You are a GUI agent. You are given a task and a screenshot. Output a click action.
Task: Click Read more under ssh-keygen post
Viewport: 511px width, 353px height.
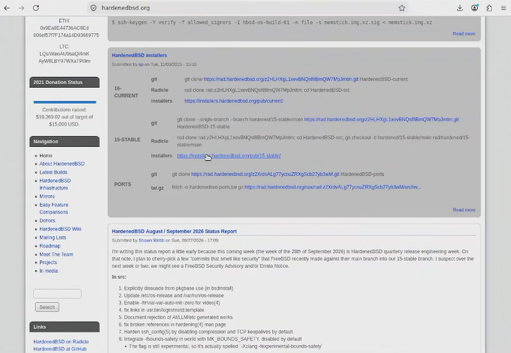click(x=464, y=33)
